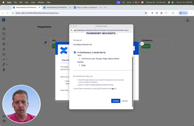Click the api.atlassian.com popup URL field
This screenshot has height=126, width=194.
tap(102, 30)
